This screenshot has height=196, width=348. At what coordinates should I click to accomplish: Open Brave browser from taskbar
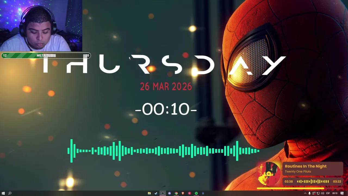coord(183,193)
